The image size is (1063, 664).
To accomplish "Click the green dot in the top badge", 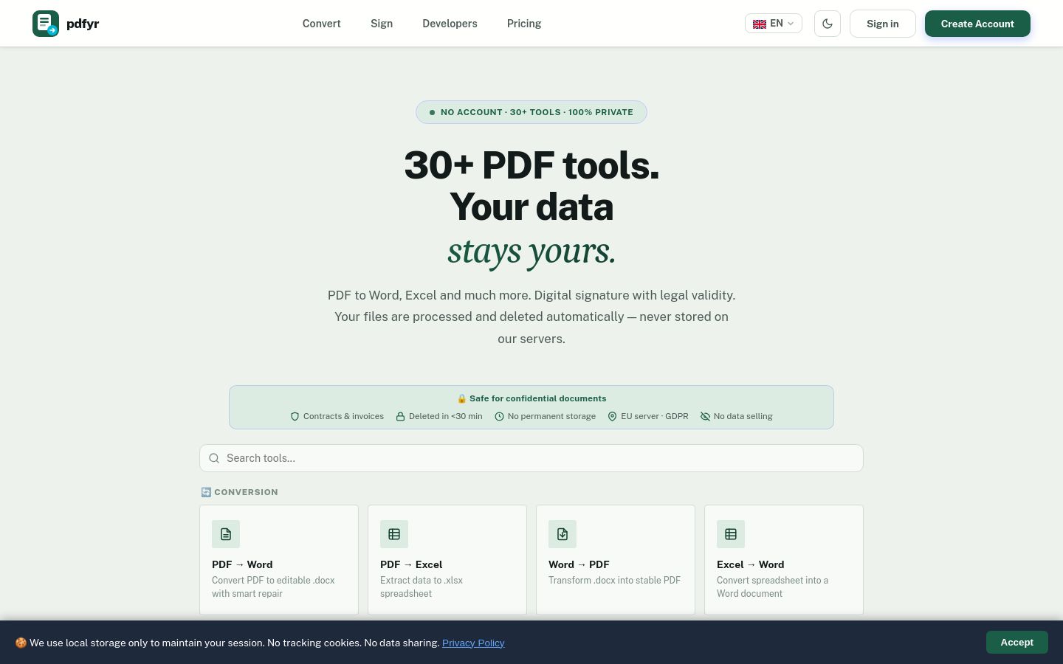I will tap(432, 113).
